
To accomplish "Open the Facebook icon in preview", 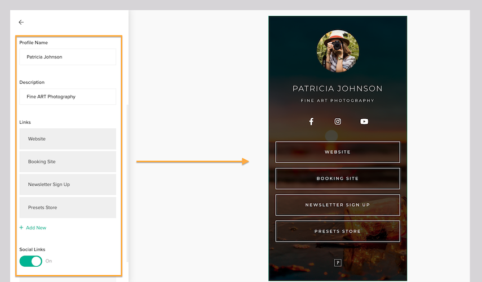I will pyautogui.click(x=311, y=122).
